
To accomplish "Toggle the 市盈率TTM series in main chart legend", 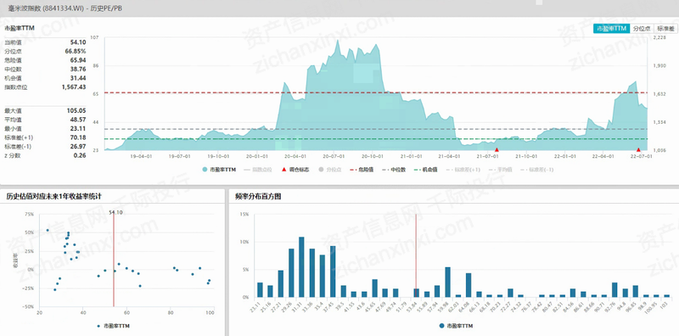I will coord(219,170).
